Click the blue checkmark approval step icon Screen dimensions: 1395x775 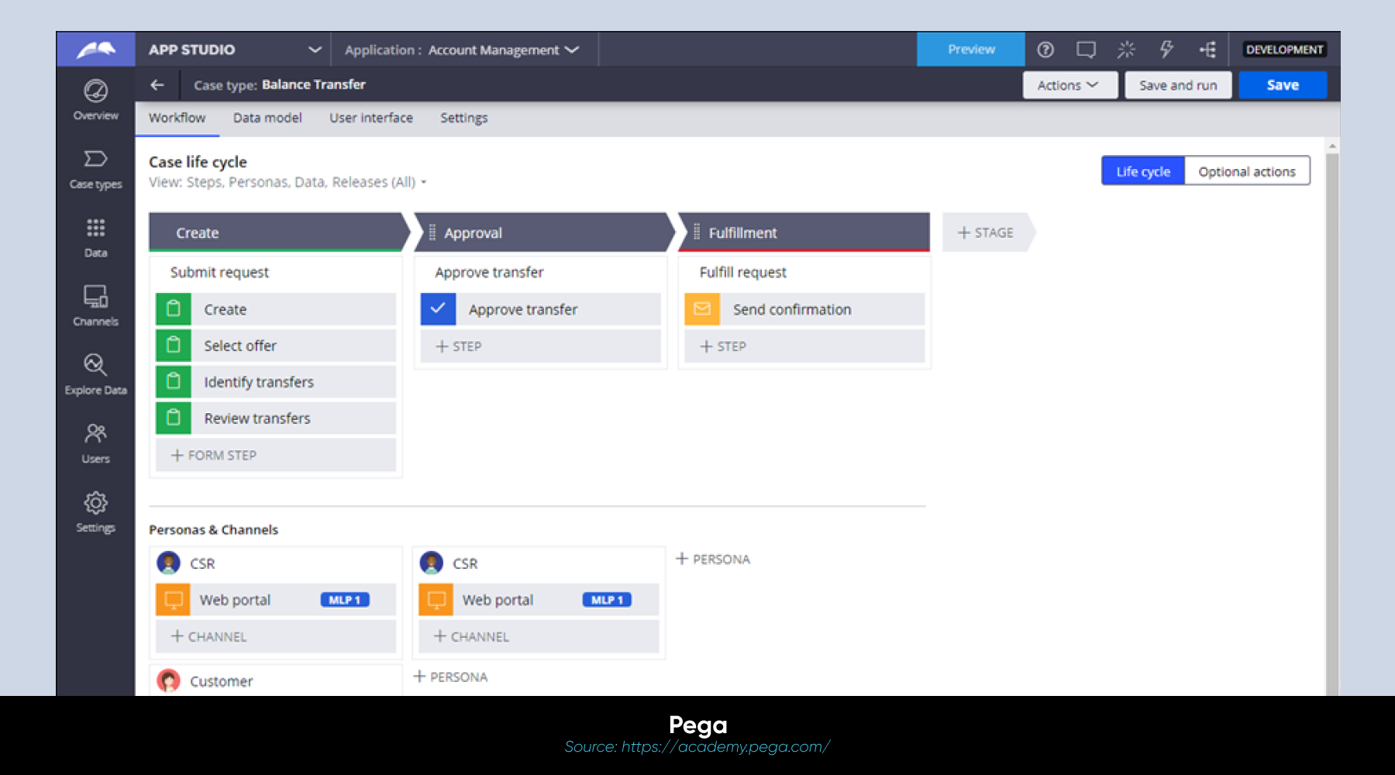[438, 309]
